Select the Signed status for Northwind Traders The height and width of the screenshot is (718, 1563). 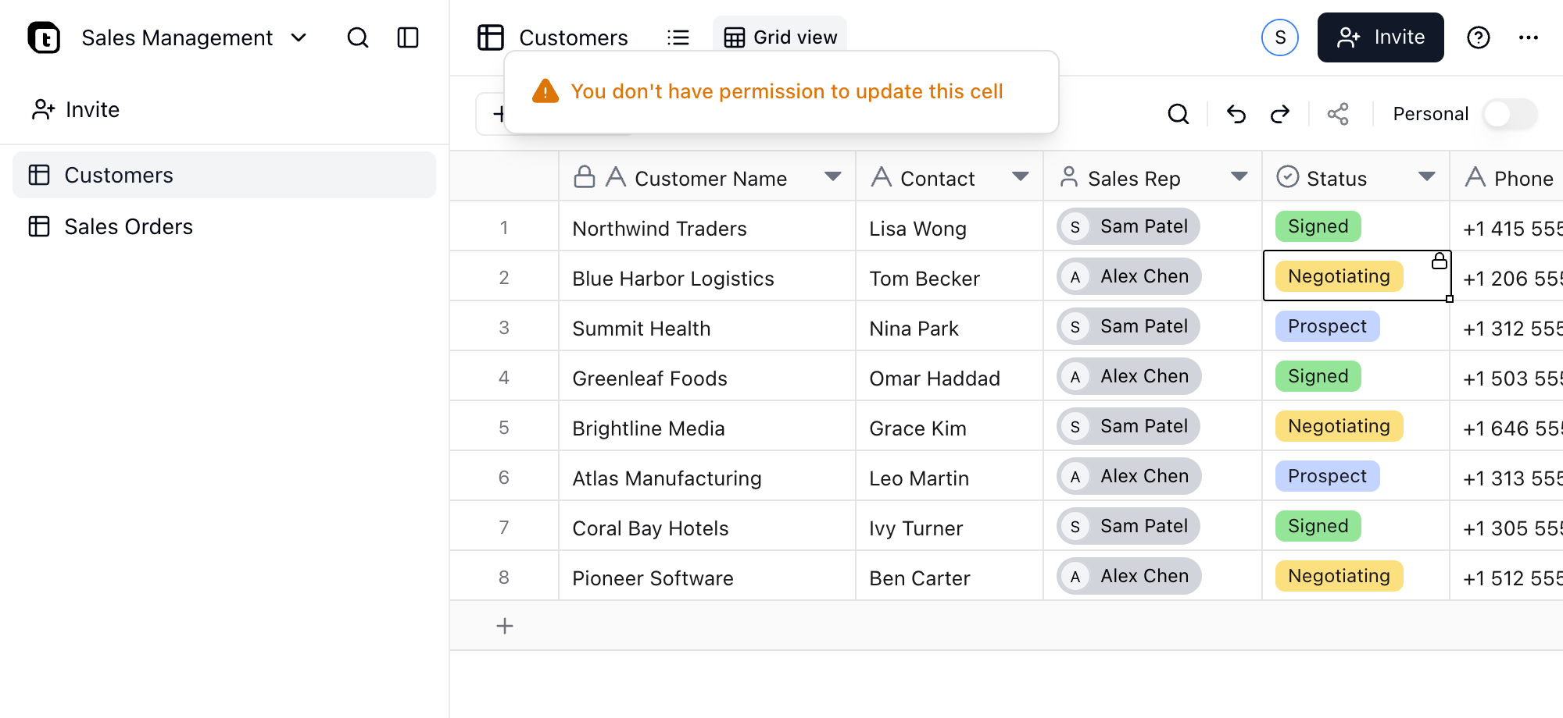1318,226
